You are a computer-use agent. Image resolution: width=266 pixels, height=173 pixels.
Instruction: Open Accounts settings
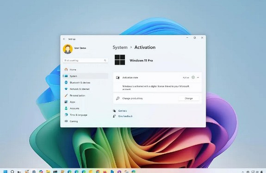86,108
